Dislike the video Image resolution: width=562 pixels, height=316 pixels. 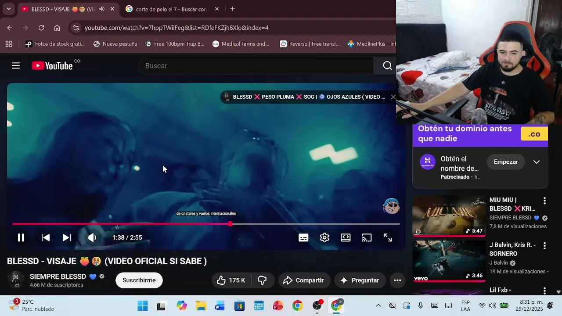pyautogui.click(x=262, y=280)
